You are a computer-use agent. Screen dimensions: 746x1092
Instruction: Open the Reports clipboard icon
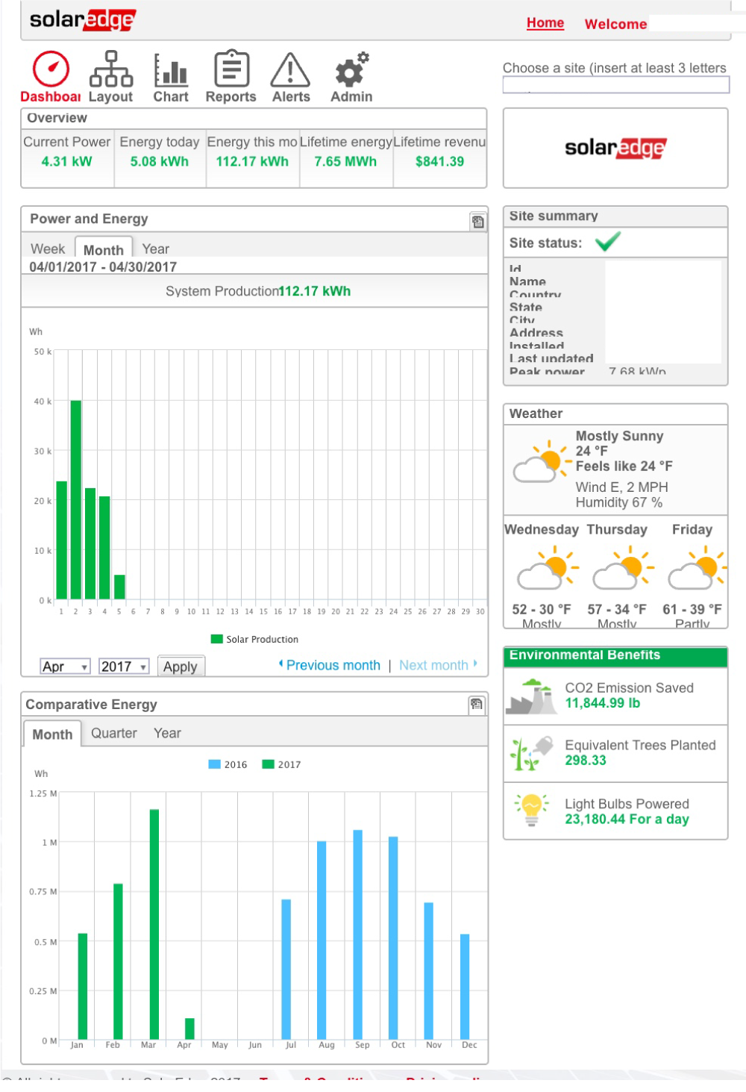(x=231, y=69)
